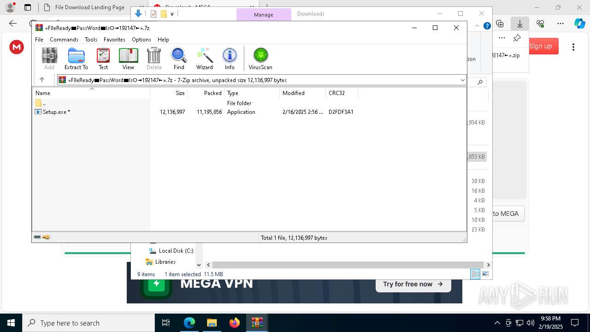Switch Explorer to details view icon
The height and width of the screenshot is (332, 590).
coord(475,274)
